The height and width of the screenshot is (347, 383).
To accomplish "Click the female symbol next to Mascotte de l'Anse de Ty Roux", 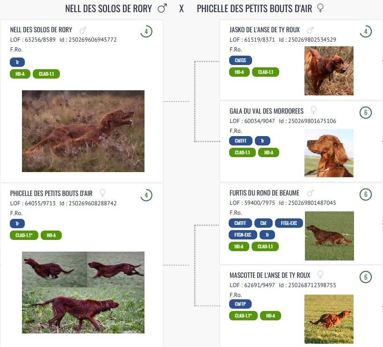I will pyautogui.click(x=320, y=275).
